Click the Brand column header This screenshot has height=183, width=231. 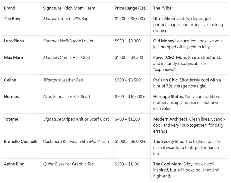(10, 8)
